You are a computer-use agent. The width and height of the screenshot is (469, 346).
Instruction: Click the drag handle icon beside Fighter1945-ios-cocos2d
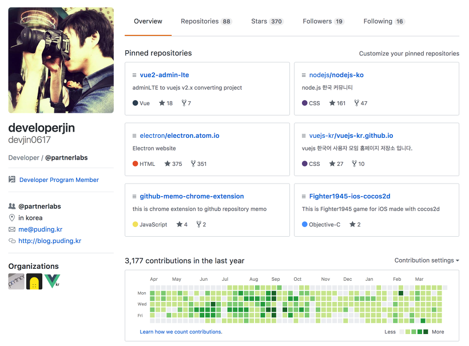click(304, 197)
